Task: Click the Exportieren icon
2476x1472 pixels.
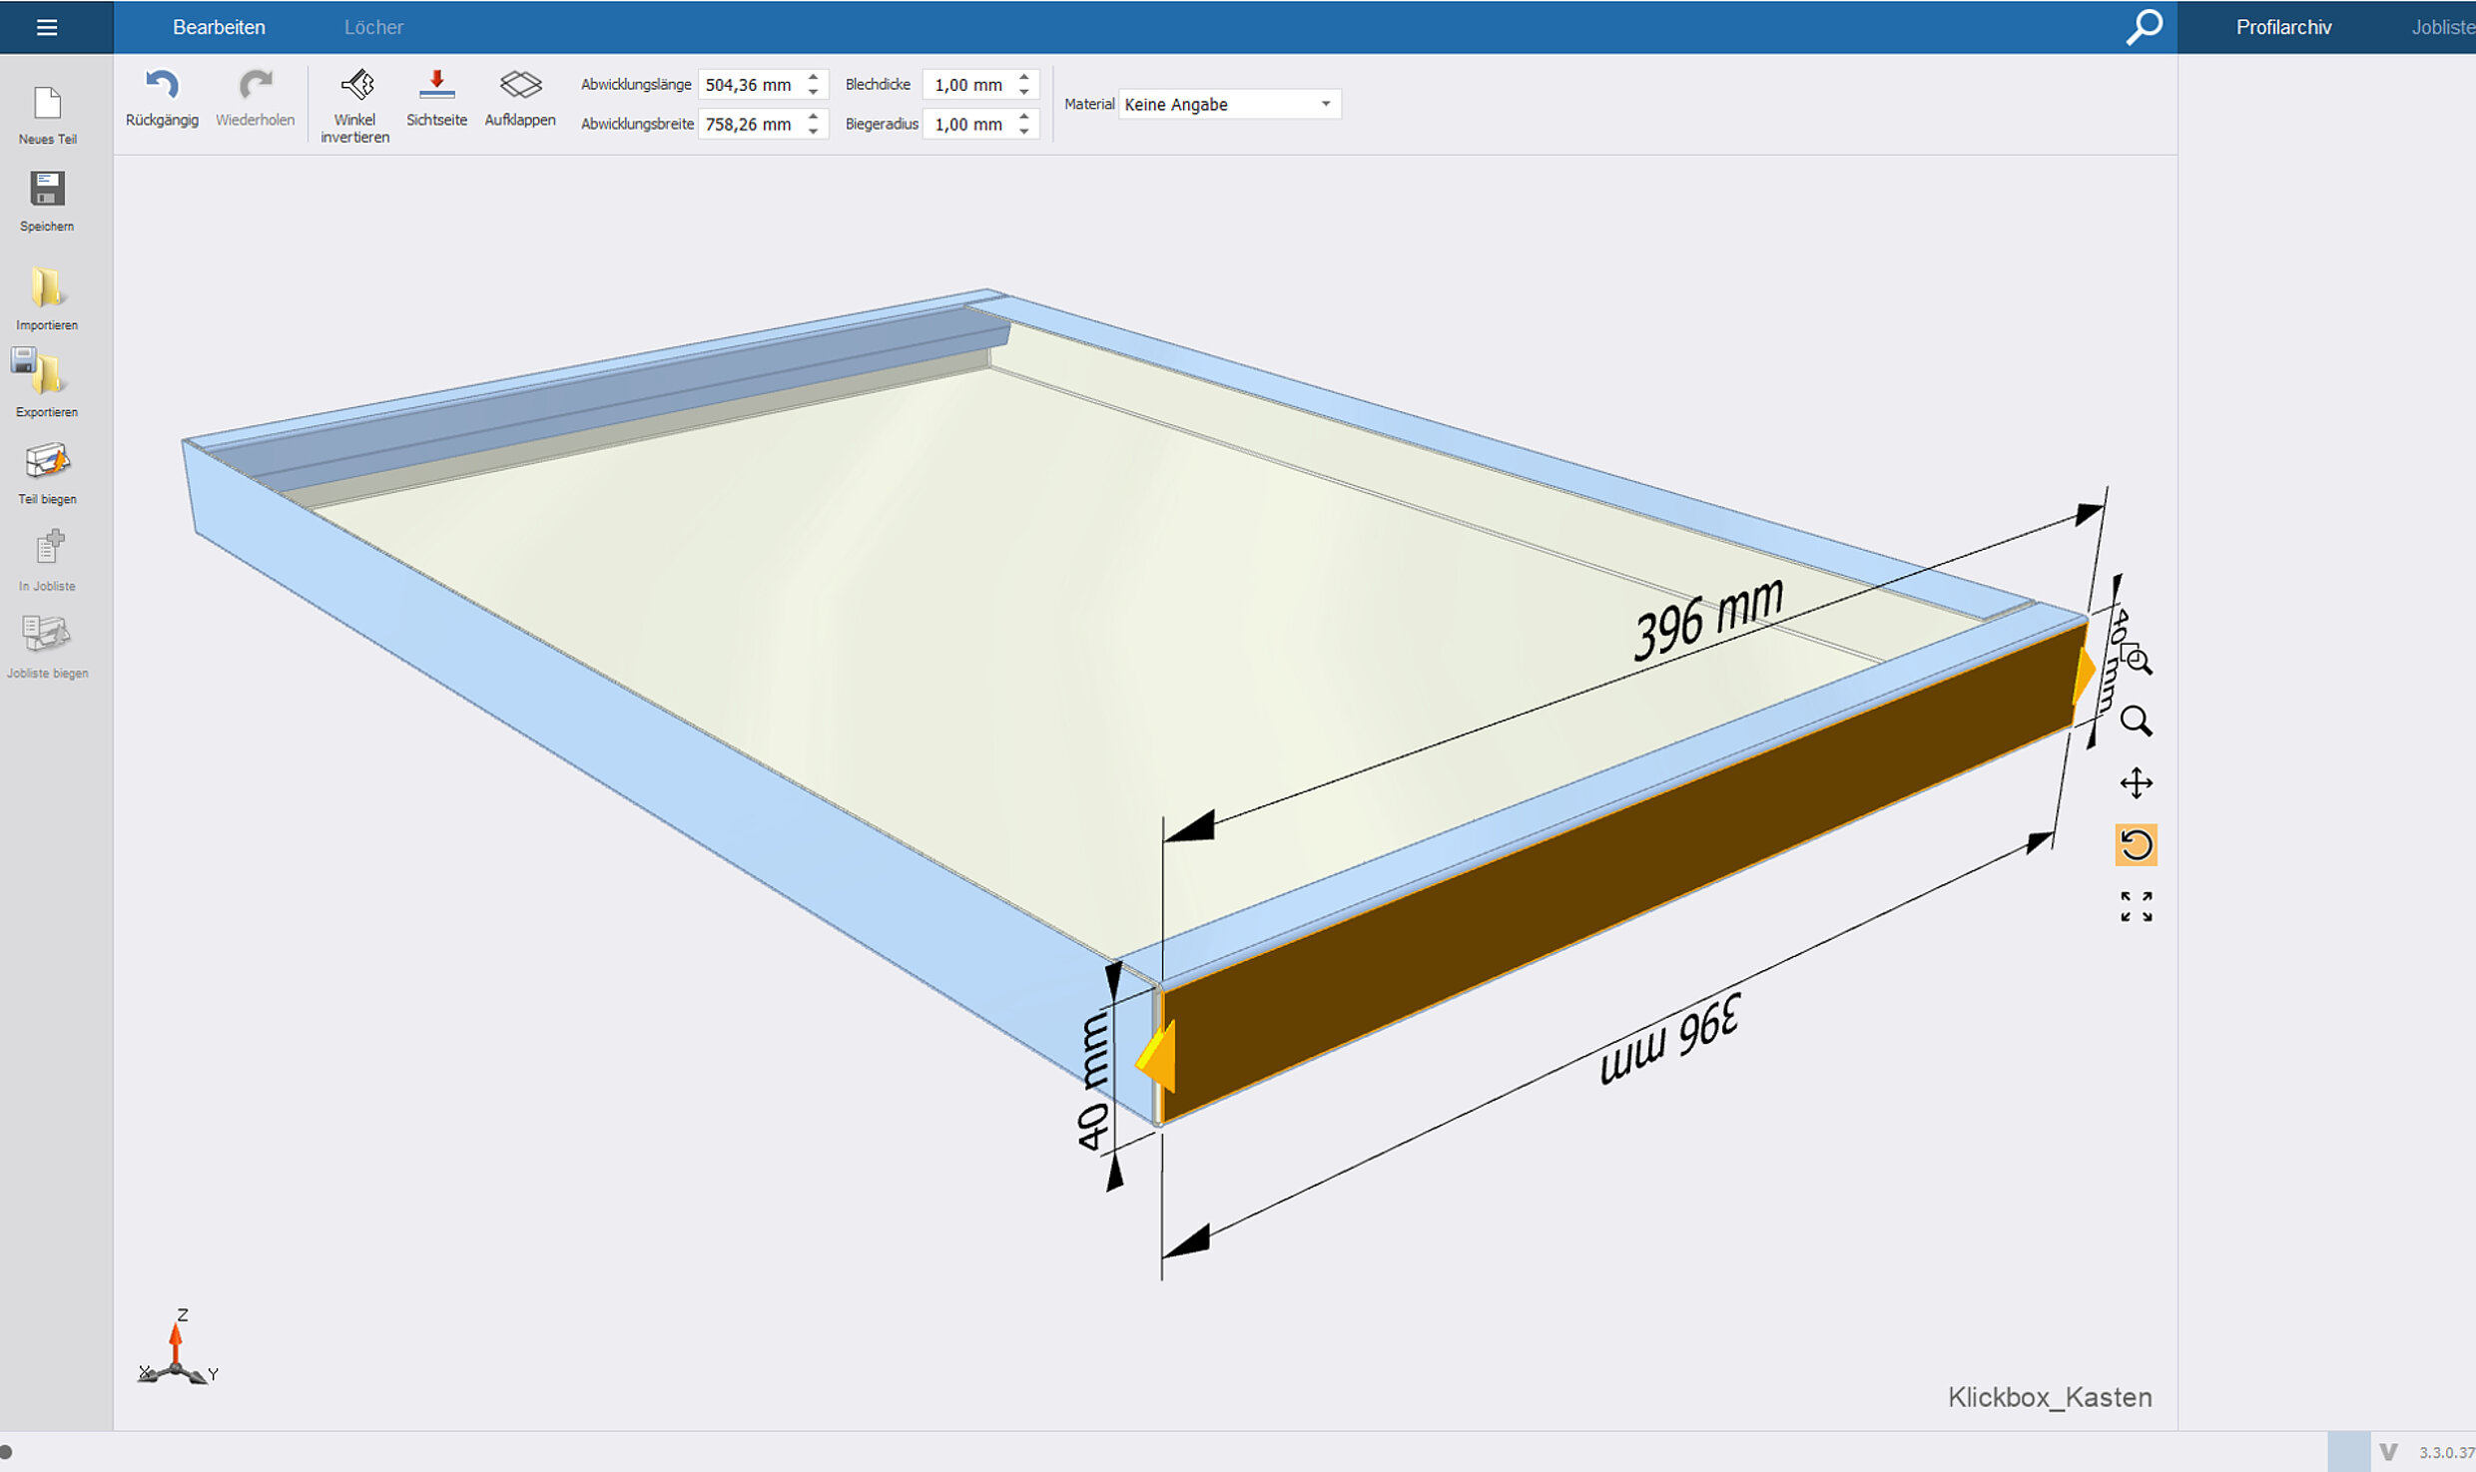Action: click(x=42, y=373)
